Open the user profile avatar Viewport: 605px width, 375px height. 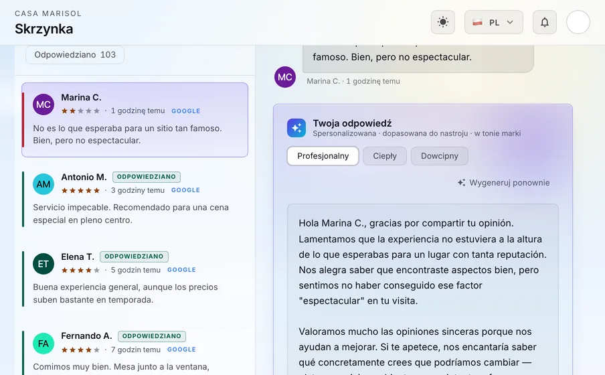[578, 22]
